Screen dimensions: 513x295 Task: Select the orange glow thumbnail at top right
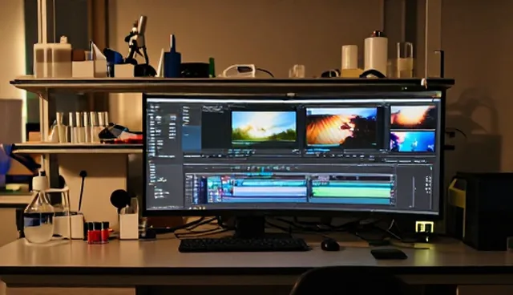[414, 117]
